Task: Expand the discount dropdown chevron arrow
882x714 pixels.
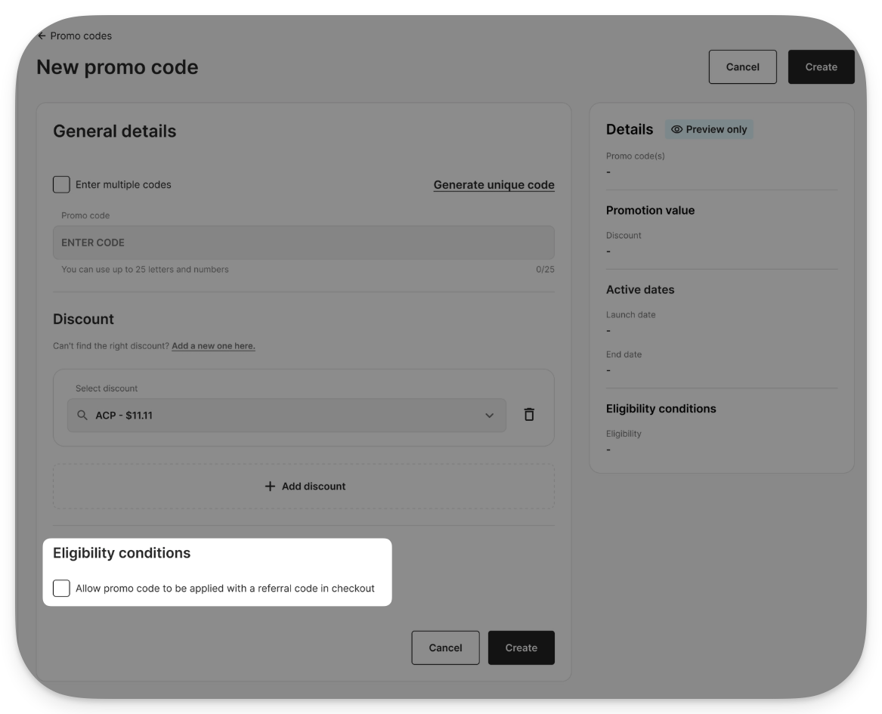Action: [x=490, y=416]
